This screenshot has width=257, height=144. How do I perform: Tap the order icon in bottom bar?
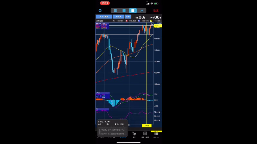(134, 134)
